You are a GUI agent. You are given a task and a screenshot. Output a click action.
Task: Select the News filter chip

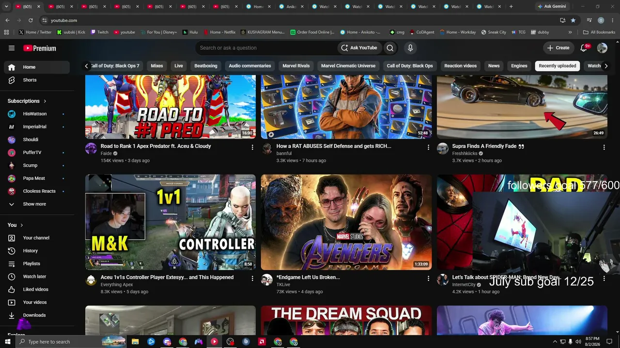[x=494, y=66]
